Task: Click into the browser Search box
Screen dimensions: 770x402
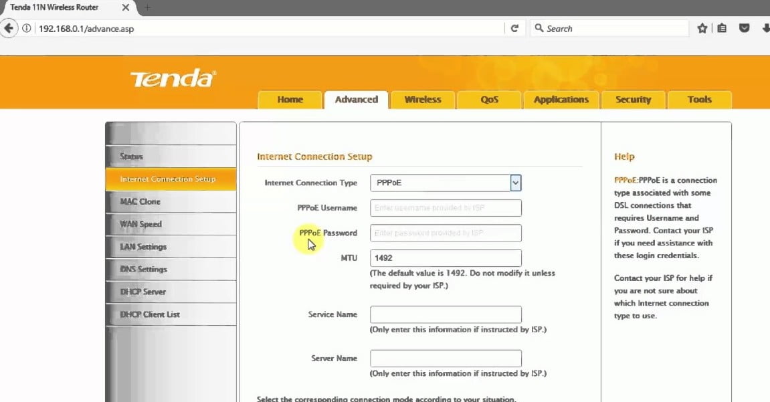Action: pos(609,29)
